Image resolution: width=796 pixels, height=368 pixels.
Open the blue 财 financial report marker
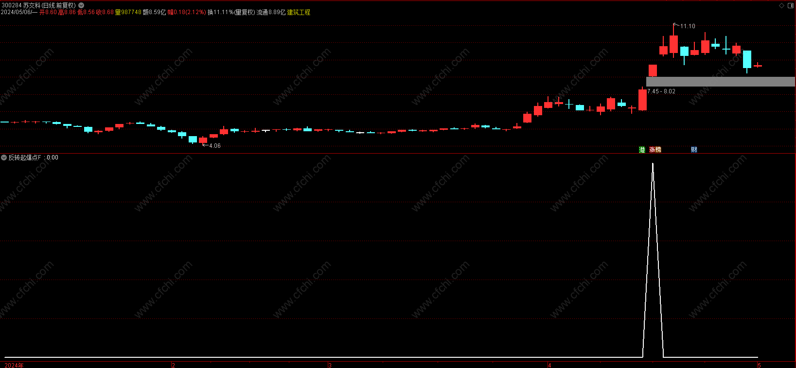click(694, 150)
